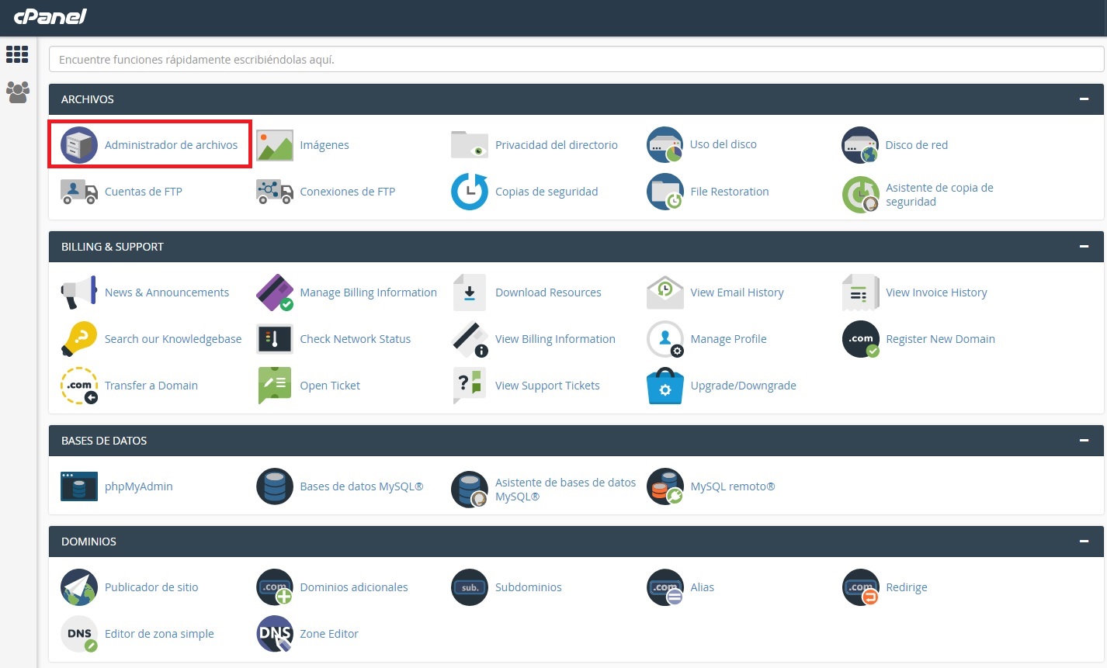The image size is (1107, 668).
Task: Click the Uso del disco icon
Action: click(665, 145)
